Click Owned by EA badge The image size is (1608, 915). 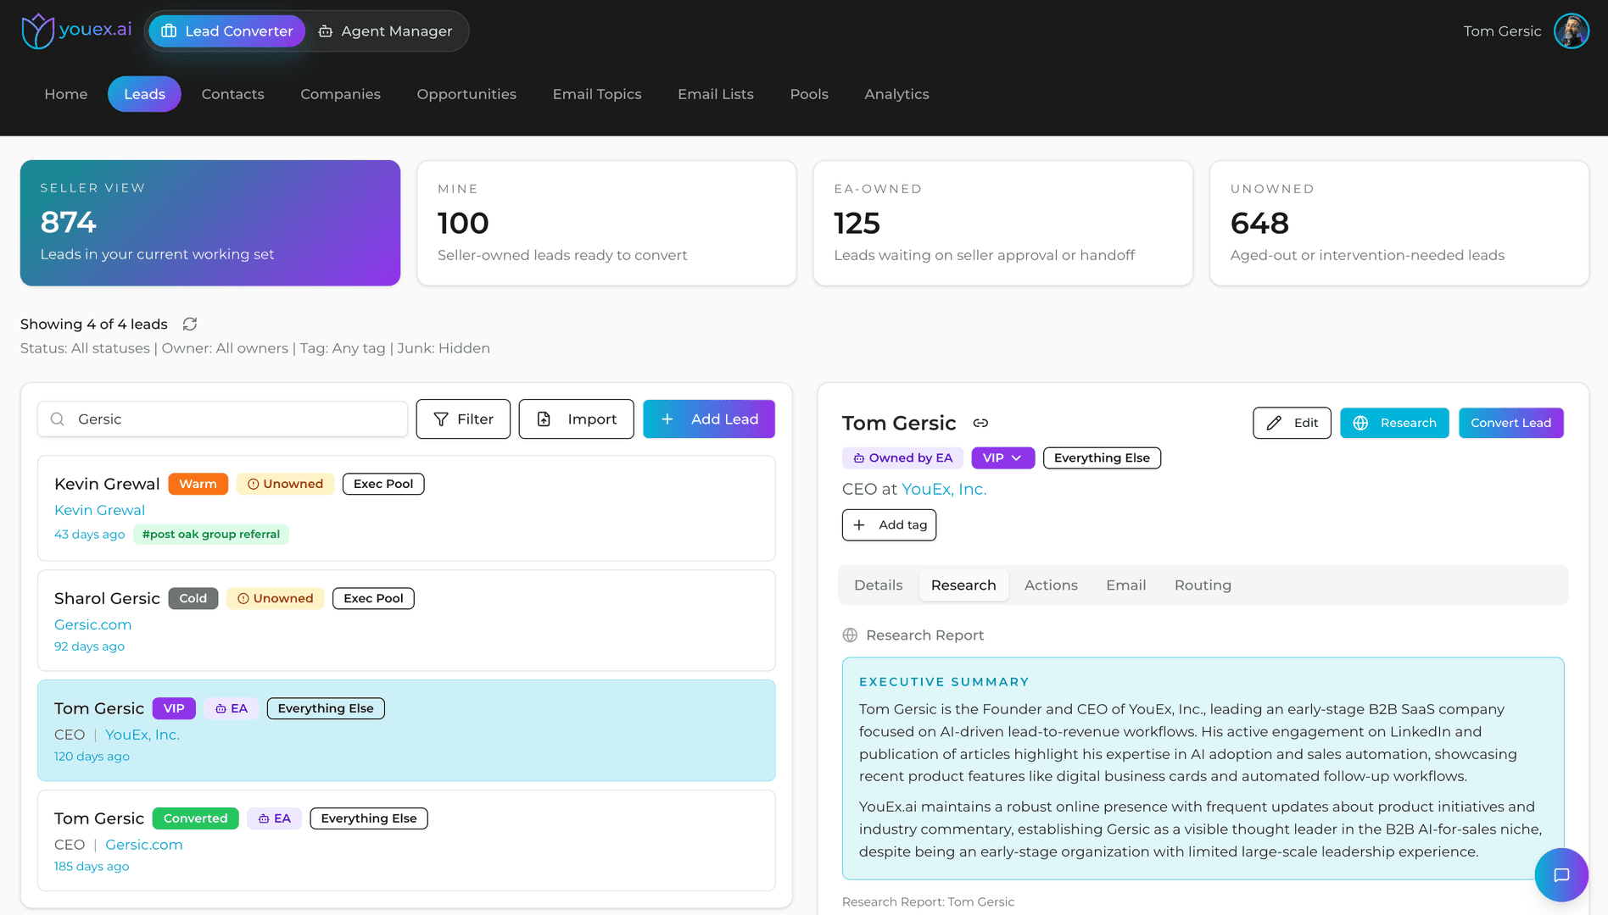(902, 457)
